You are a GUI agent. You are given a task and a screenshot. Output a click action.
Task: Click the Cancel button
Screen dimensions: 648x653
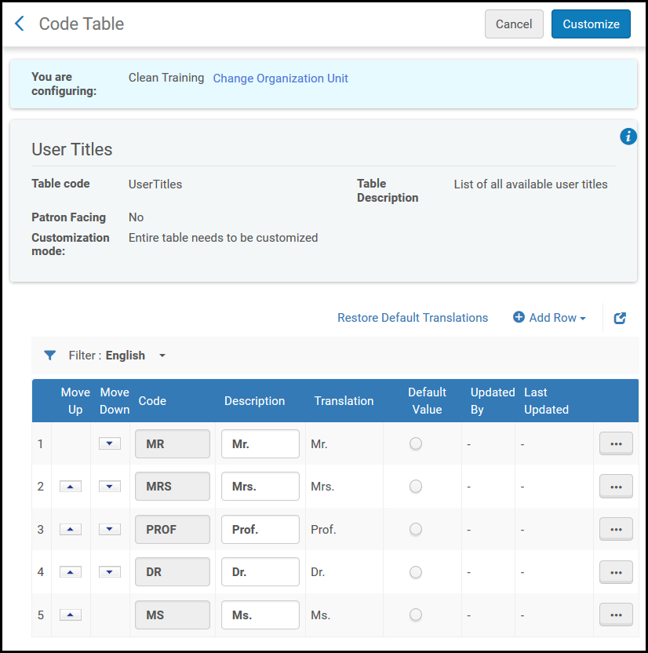pos(514,24)
